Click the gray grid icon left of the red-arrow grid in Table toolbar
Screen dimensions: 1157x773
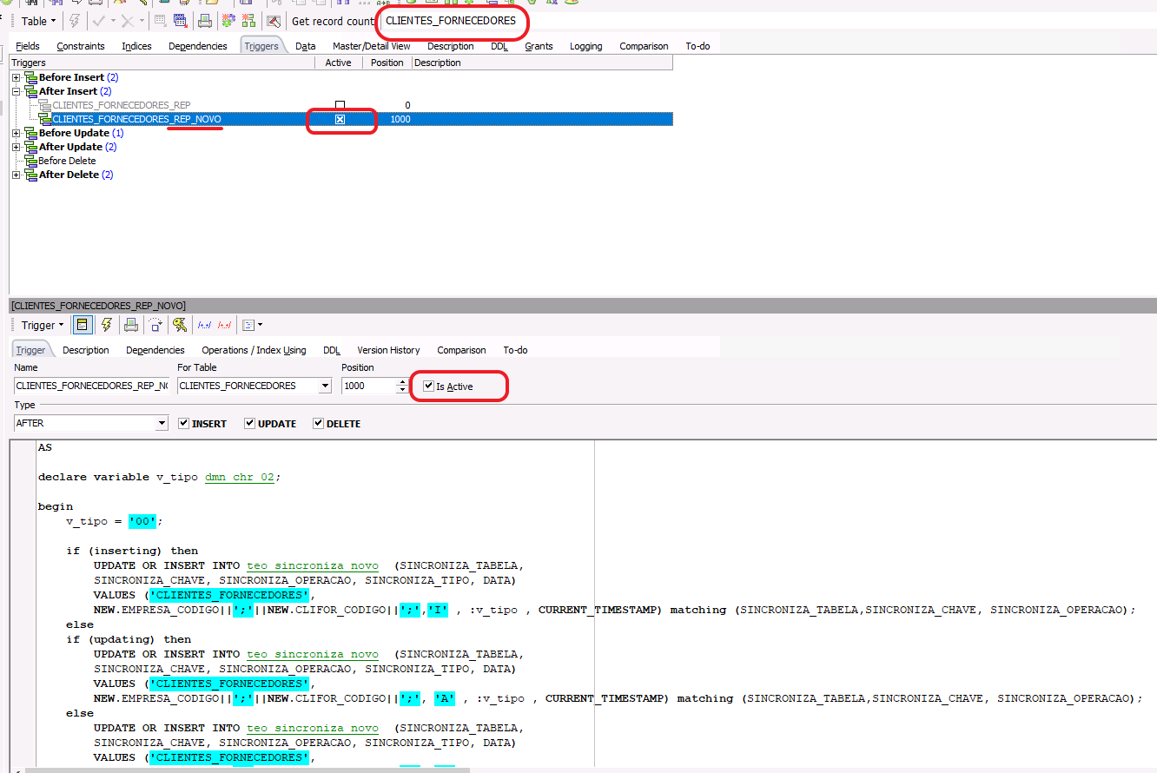point(161,21)
